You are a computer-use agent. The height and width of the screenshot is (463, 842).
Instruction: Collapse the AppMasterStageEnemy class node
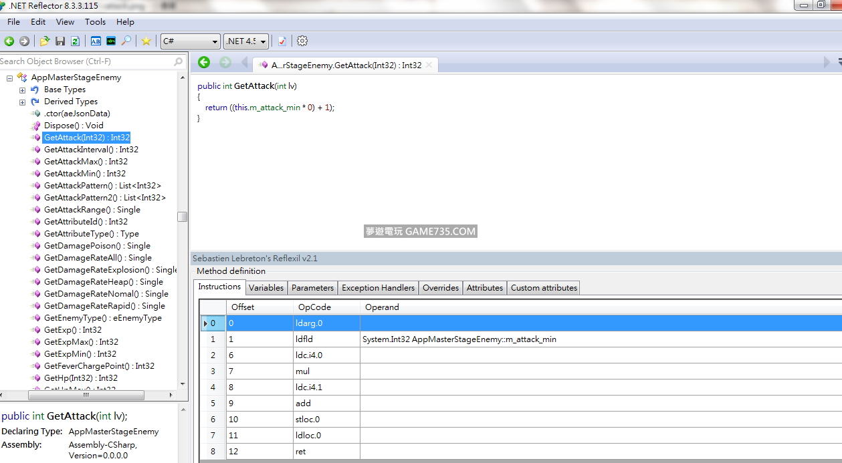coord(9,78)
